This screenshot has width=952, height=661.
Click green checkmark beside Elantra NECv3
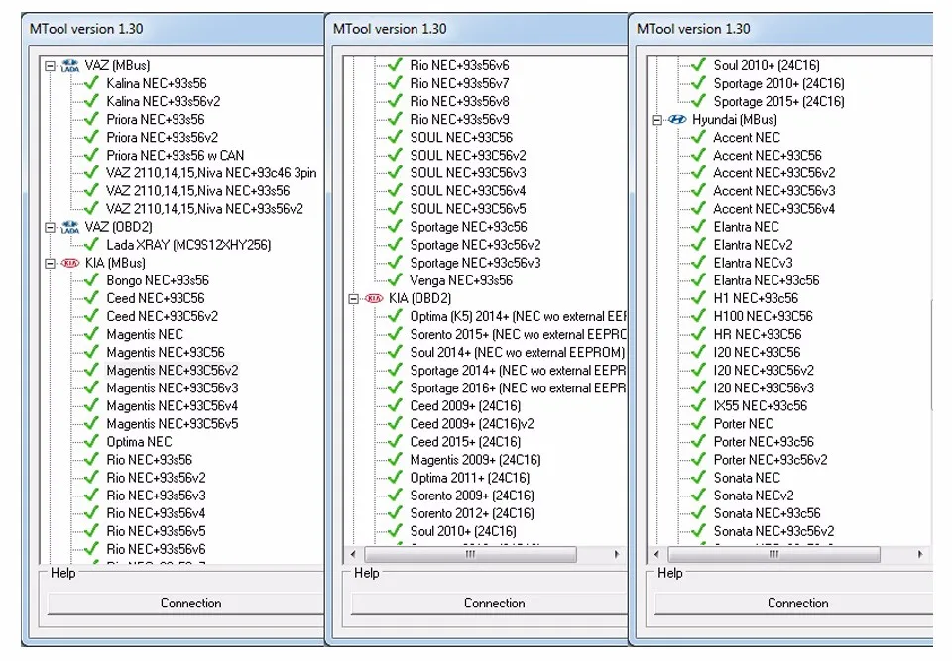coord(699,263)
